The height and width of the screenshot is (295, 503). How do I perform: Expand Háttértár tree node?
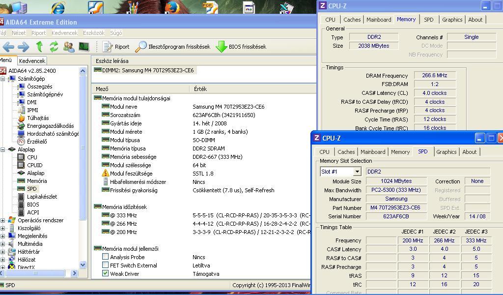coord(2,252)
